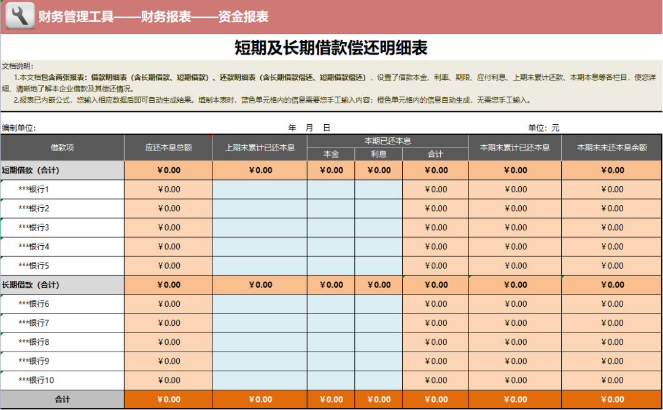Click the bottom 合计 total row label
The height and width of the screenshot is (410, 663).
(62, 400)
